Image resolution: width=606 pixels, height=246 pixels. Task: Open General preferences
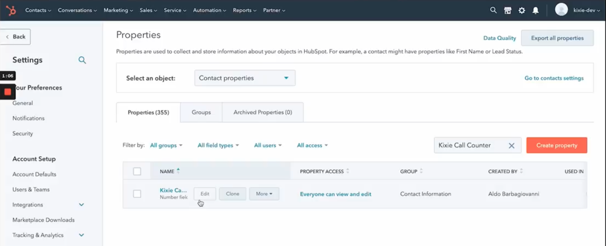23,103
